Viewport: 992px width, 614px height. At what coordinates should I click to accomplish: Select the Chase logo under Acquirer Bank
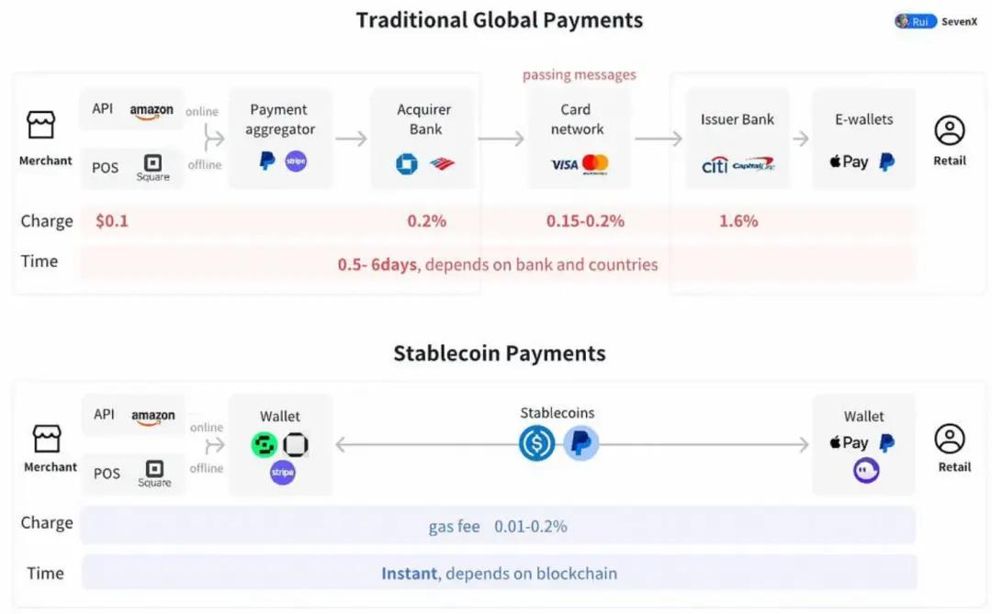[406, 163]
